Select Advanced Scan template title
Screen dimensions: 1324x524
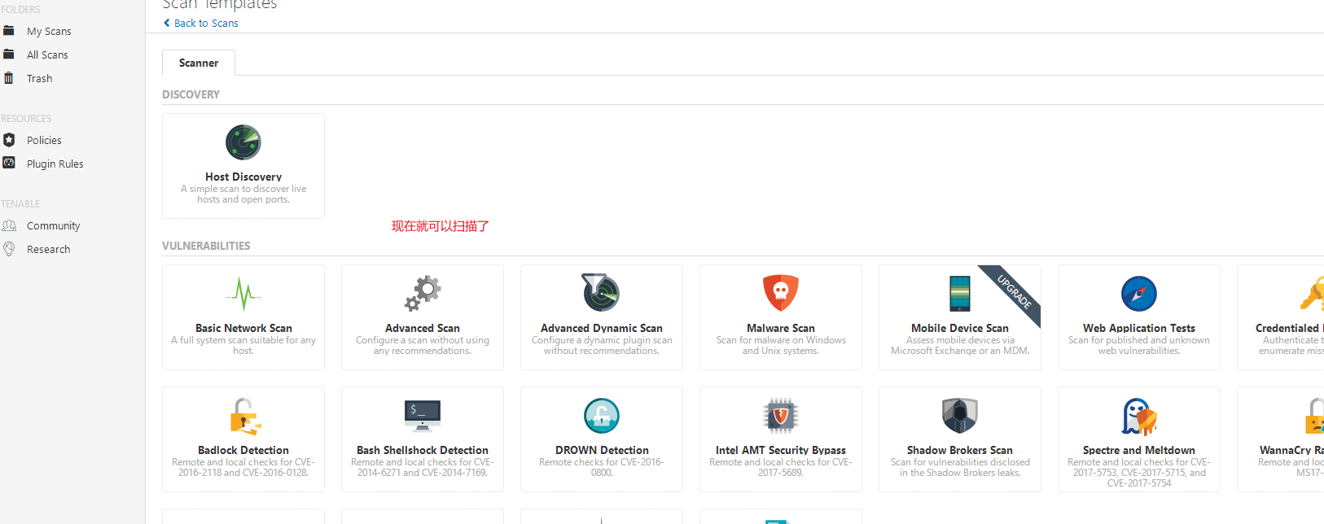point(423,328)
